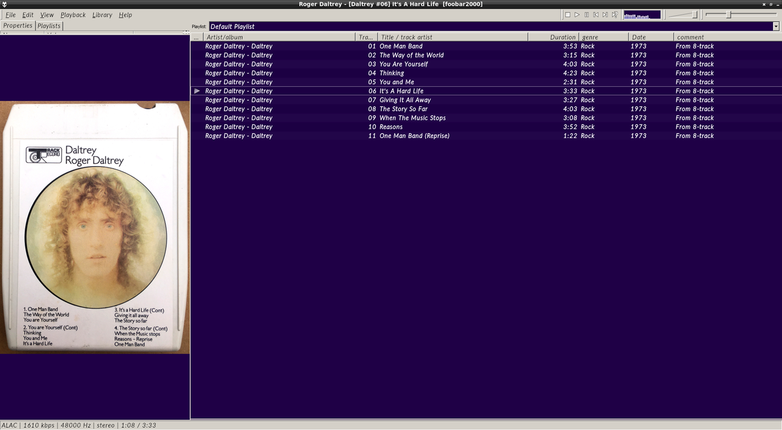Play a random track
Viewport: 782px width, 430px height.
tap(615, 15)
